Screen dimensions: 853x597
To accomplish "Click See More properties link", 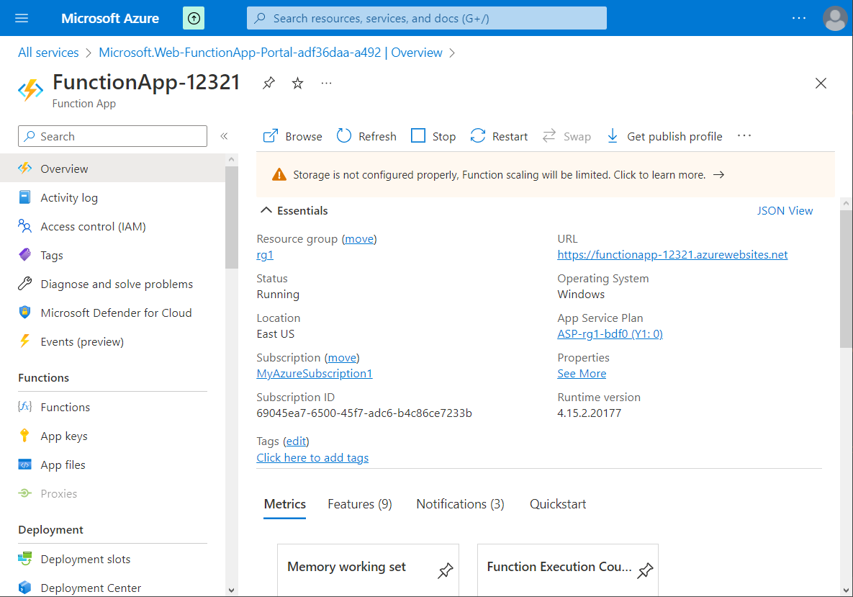I will (582, 373).
